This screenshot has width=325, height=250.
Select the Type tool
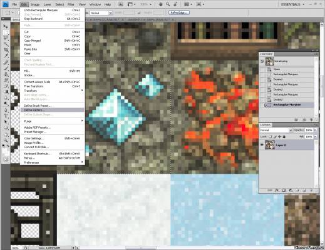(x=6, y=116)
